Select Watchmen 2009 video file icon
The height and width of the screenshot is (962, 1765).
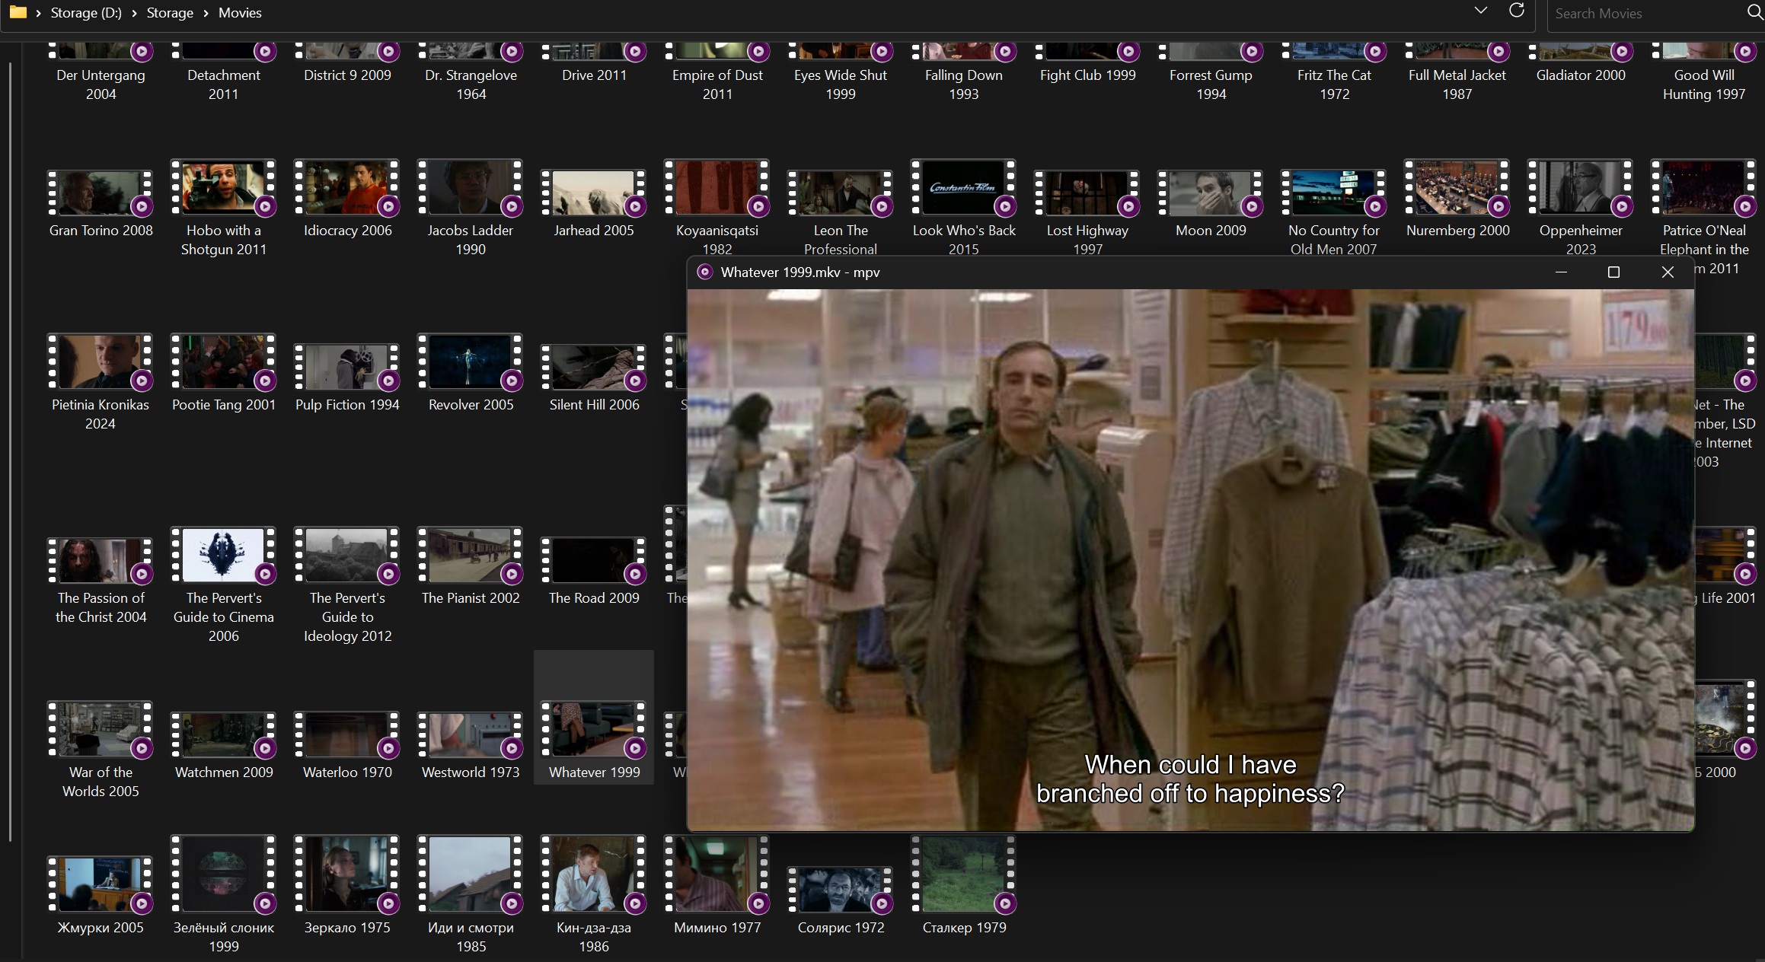(223, 734)
